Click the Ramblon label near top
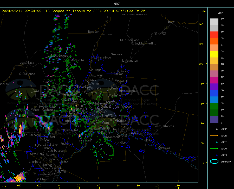The height and width of the screenshot is (189, 234). pos(94,32)
